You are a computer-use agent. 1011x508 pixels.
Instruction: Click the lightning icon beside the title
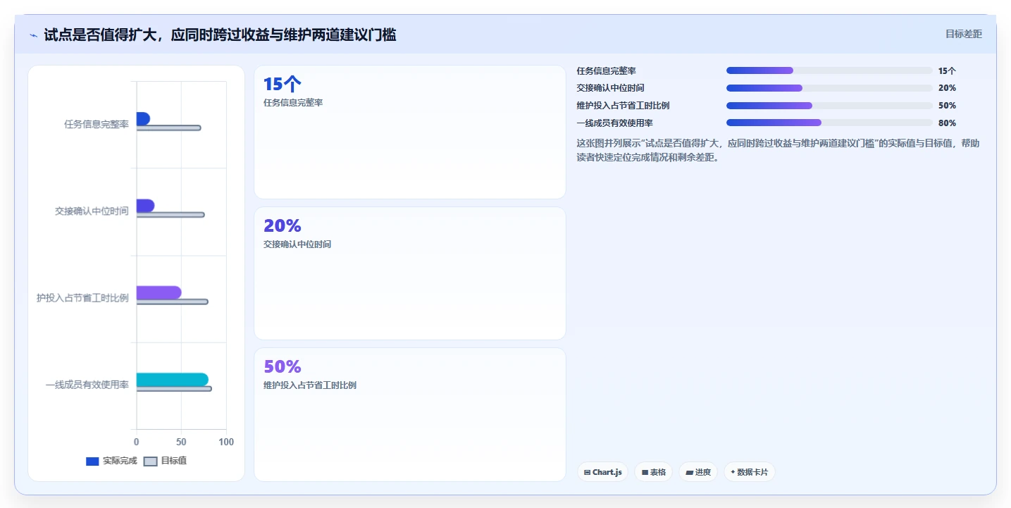[x=33, y=35]
